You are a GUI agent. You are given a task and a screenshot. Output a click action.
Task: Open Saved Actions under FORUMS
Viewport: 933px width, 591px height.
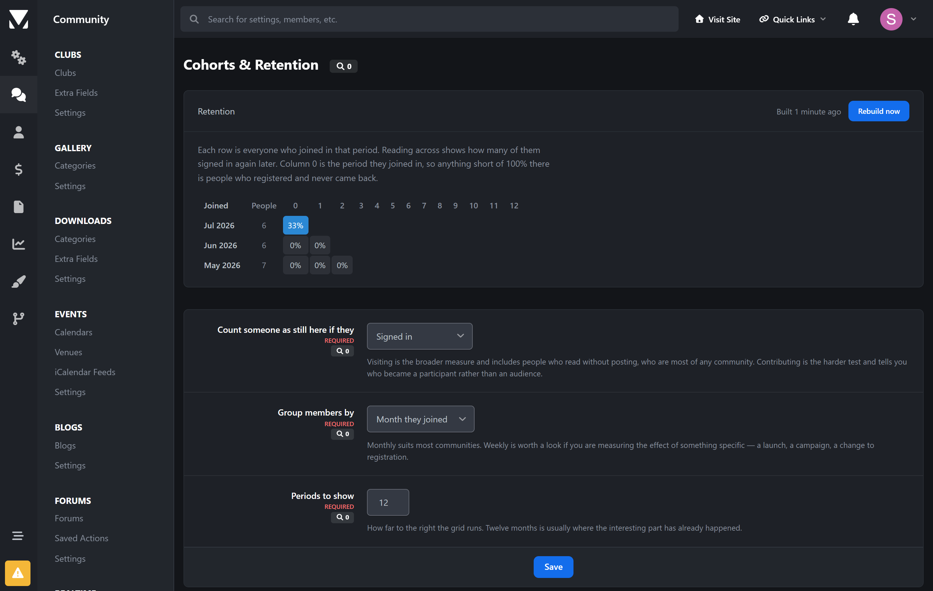pyautogui.click(x=81, y=538)
